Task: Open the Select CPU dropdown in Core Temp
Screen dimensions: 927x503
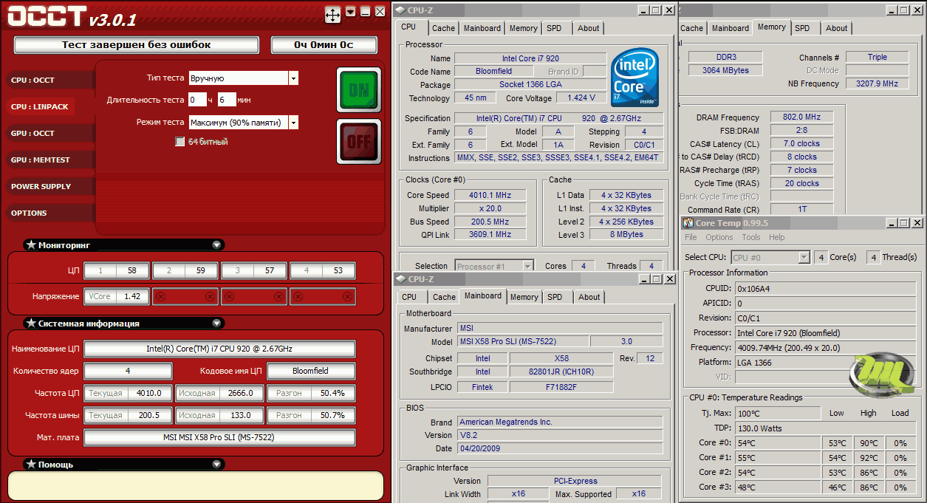Action: tap(804, 257)
